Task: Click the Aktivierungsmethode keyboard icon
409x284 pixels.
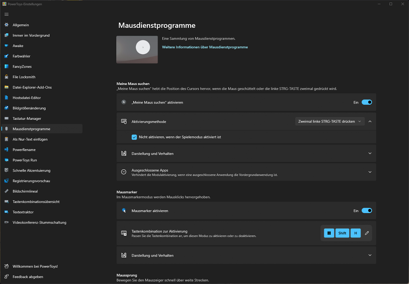Action: 124,121
